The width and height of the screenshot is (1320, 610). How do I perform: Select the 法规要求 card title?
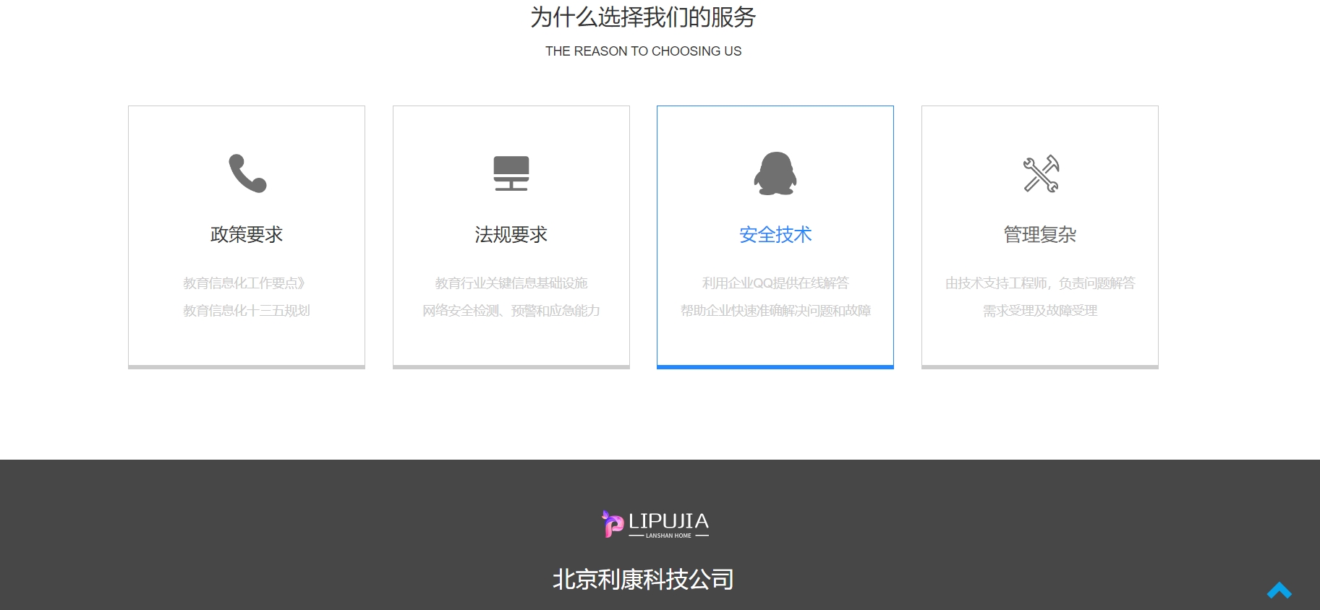point(511,234)
